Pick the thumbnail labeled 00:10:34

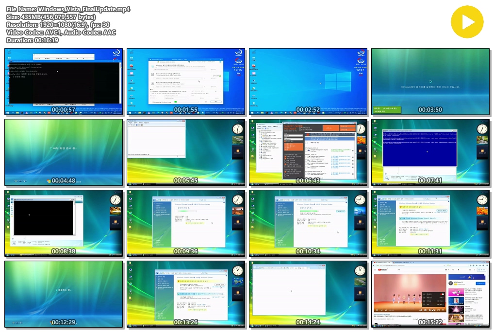click(x=308, y=223)
